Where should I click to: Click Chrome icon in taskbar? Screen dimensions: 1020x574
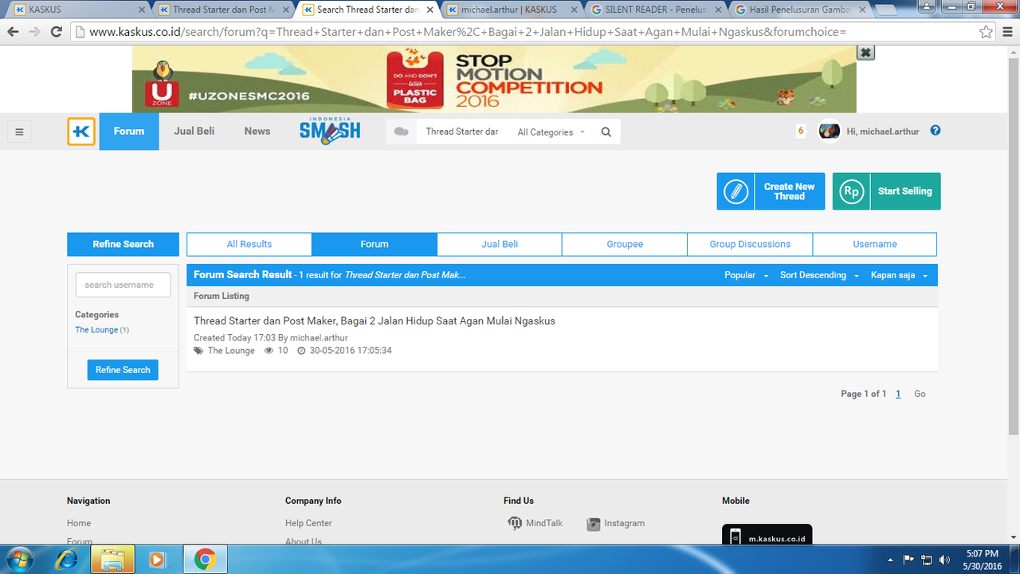pyautogui.click(x=205, y=560)
